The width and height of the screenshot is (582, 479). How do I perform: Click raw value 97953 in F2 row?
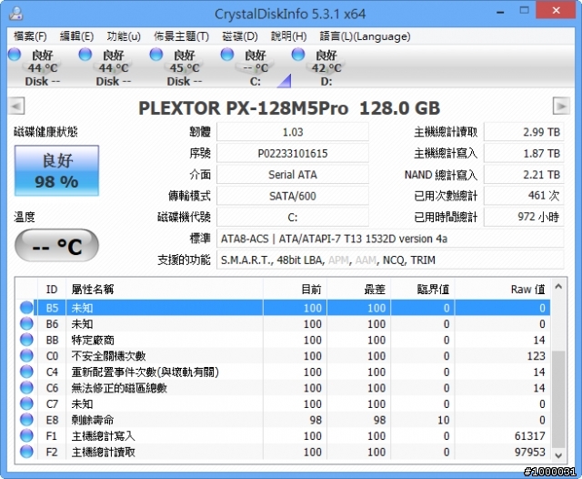point(529,452)
